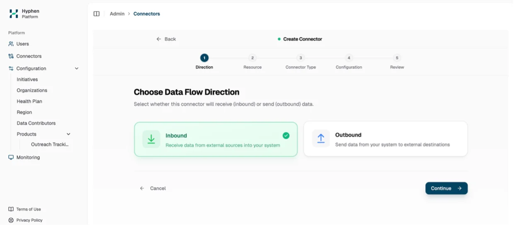Click Admin breadcrumb

click(117, 14)
